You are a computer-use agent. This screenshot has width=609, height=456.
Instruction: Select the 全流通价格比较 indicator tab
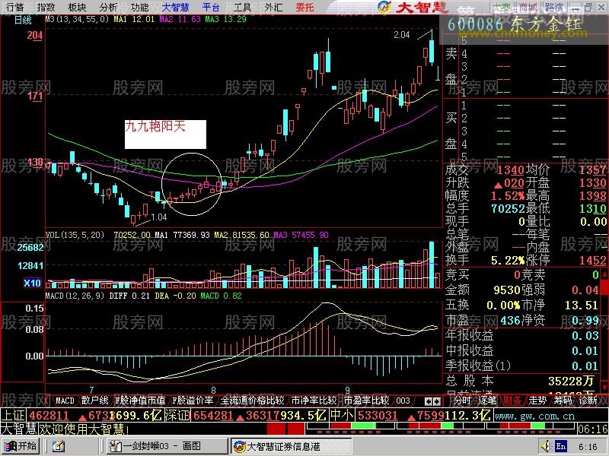(x=252, y=401)
